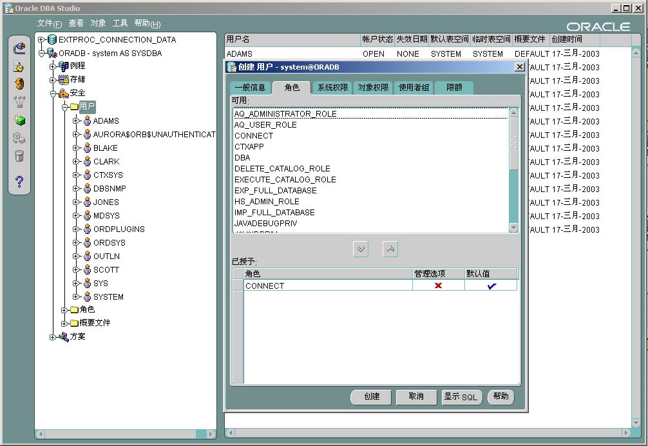Click the 显示 SQL button
648x446 pixels.
click(x=461, y=397)
